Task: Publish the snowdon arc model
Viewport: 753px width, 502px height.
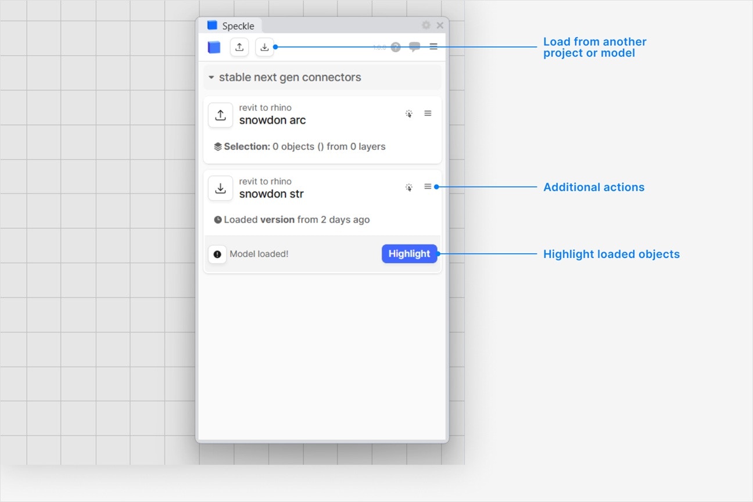Action: click(220, 115)
